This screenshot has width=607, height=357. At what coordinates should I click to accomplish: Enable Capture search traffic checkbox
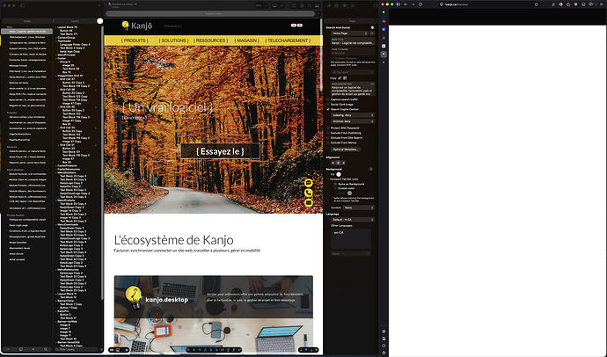click(x=328, y=99)
